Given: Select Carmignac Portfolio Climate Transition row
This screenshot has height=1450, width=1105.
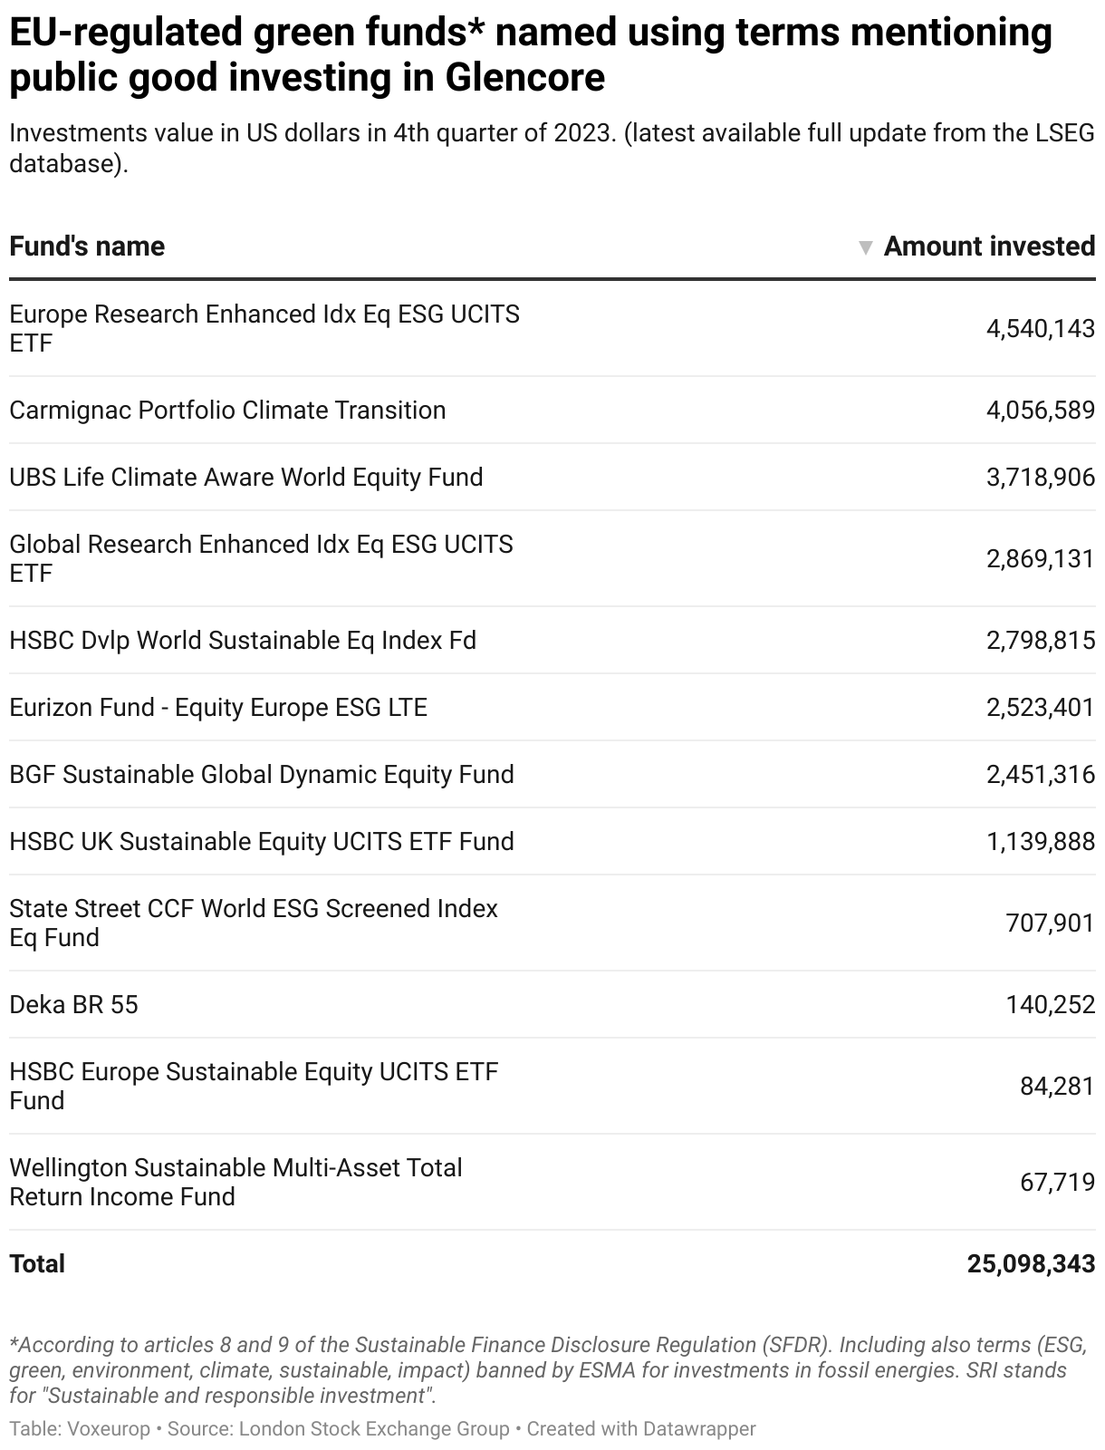Looking at the screenshot, I should [x=227, y=411].
